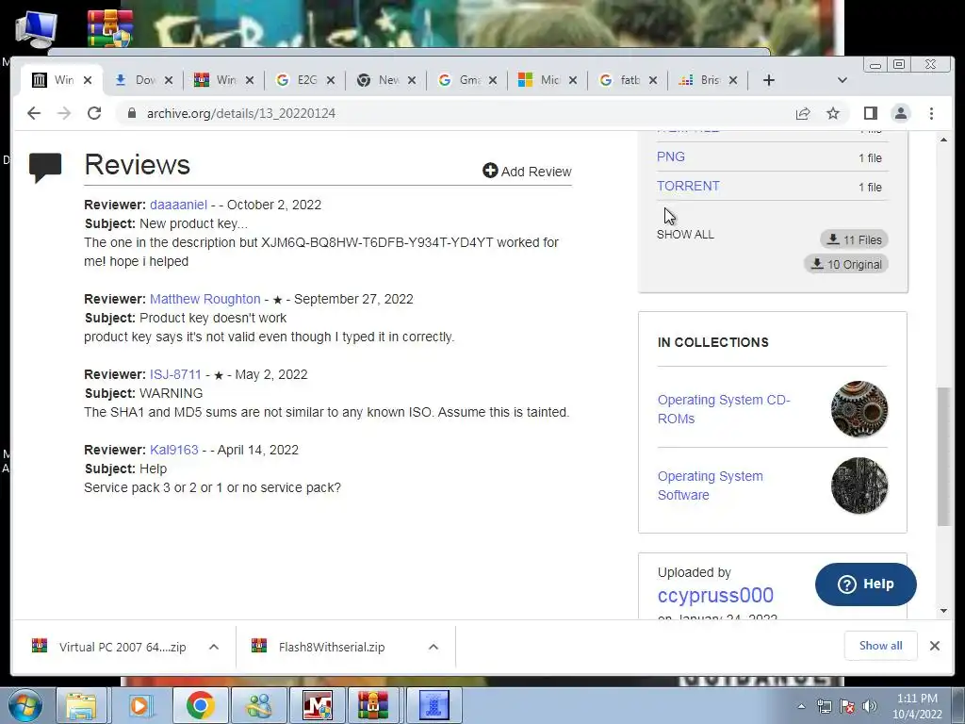Switch to the Downloads tab
965x724 pixels.
137,80
